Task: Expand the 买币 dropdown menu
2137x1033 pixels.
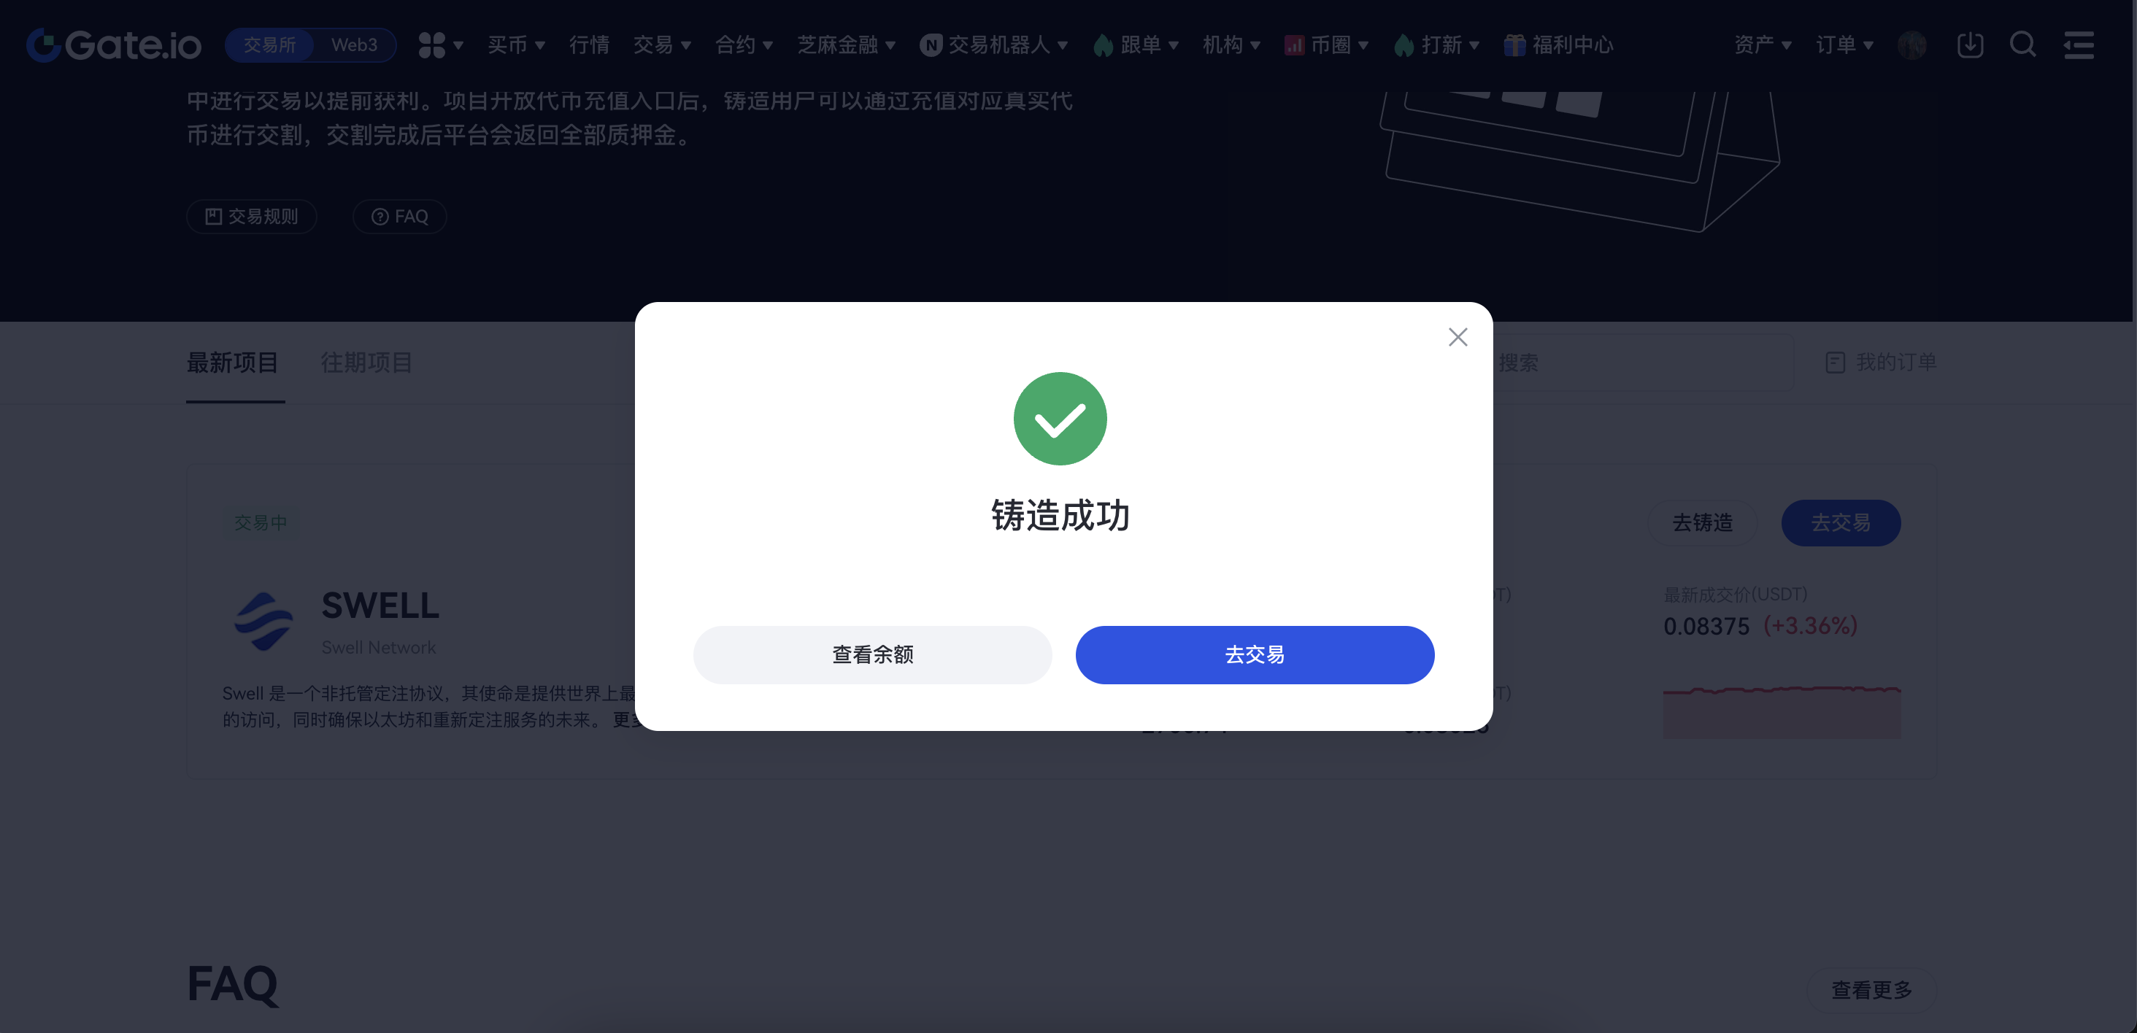Action: tap(516, 45)
